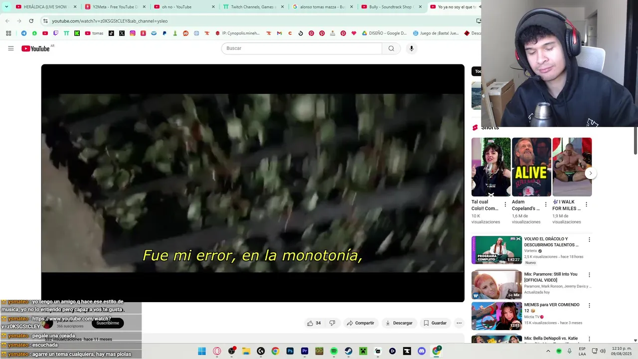Click the YouTube logo
Image resolution: width=638 pixels, height=359 pixels.
[35, 48]
